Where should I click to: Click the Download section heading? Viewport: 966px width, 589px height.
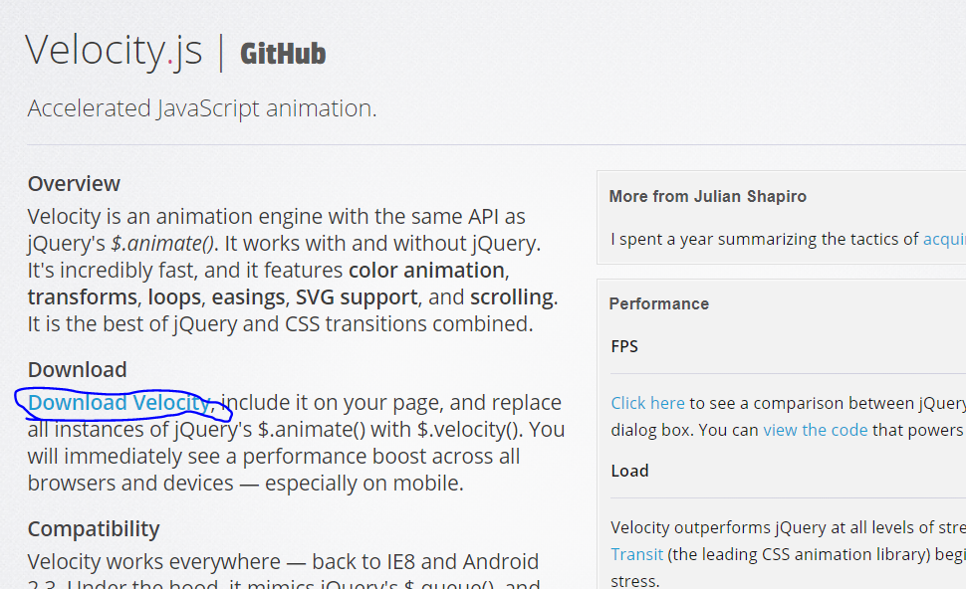[x=77, y=370]
